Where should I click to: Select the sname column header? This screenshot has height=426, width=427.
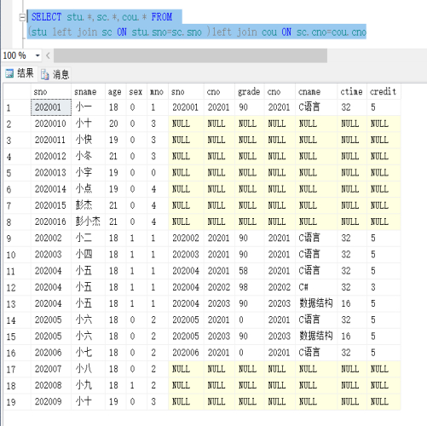(88, 92)
